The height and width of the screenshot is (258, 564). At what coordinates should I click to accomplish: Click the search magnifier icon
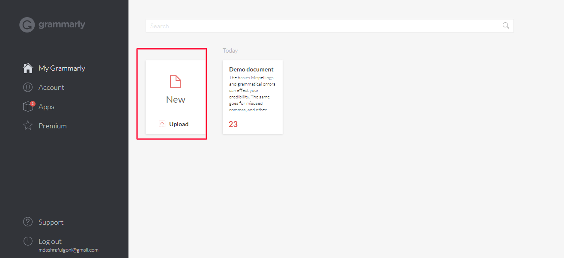pyautogui.click(x=506, y=26)
